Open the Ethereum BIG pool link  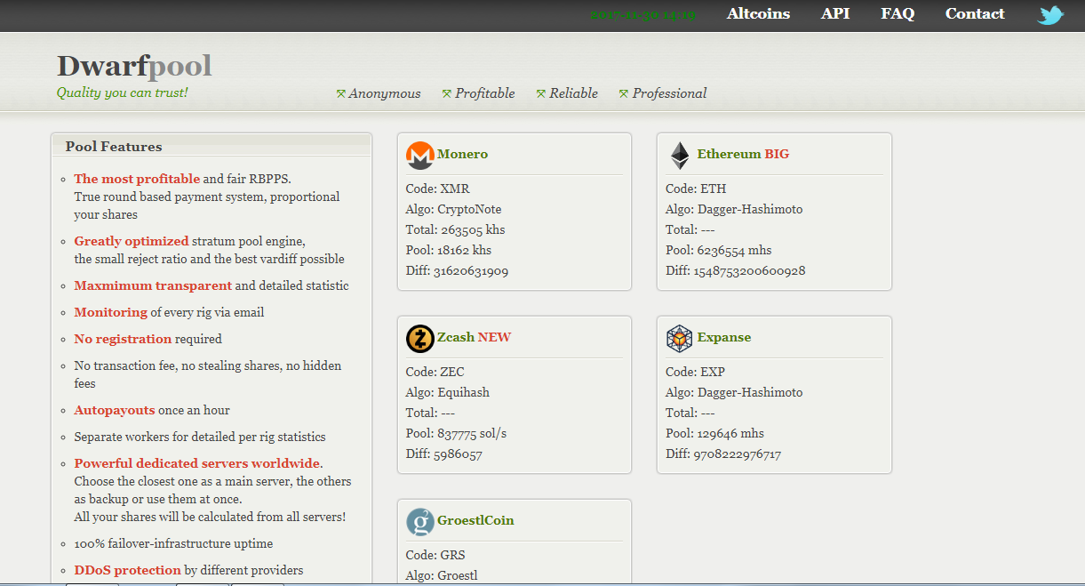coord(743,154)
